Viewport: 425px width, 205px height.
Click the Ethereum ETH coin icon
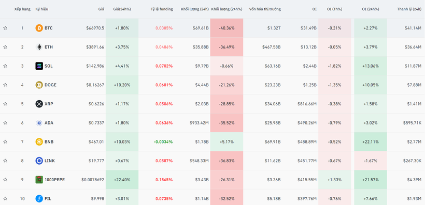pyautogui.click(x=39, y=47)
